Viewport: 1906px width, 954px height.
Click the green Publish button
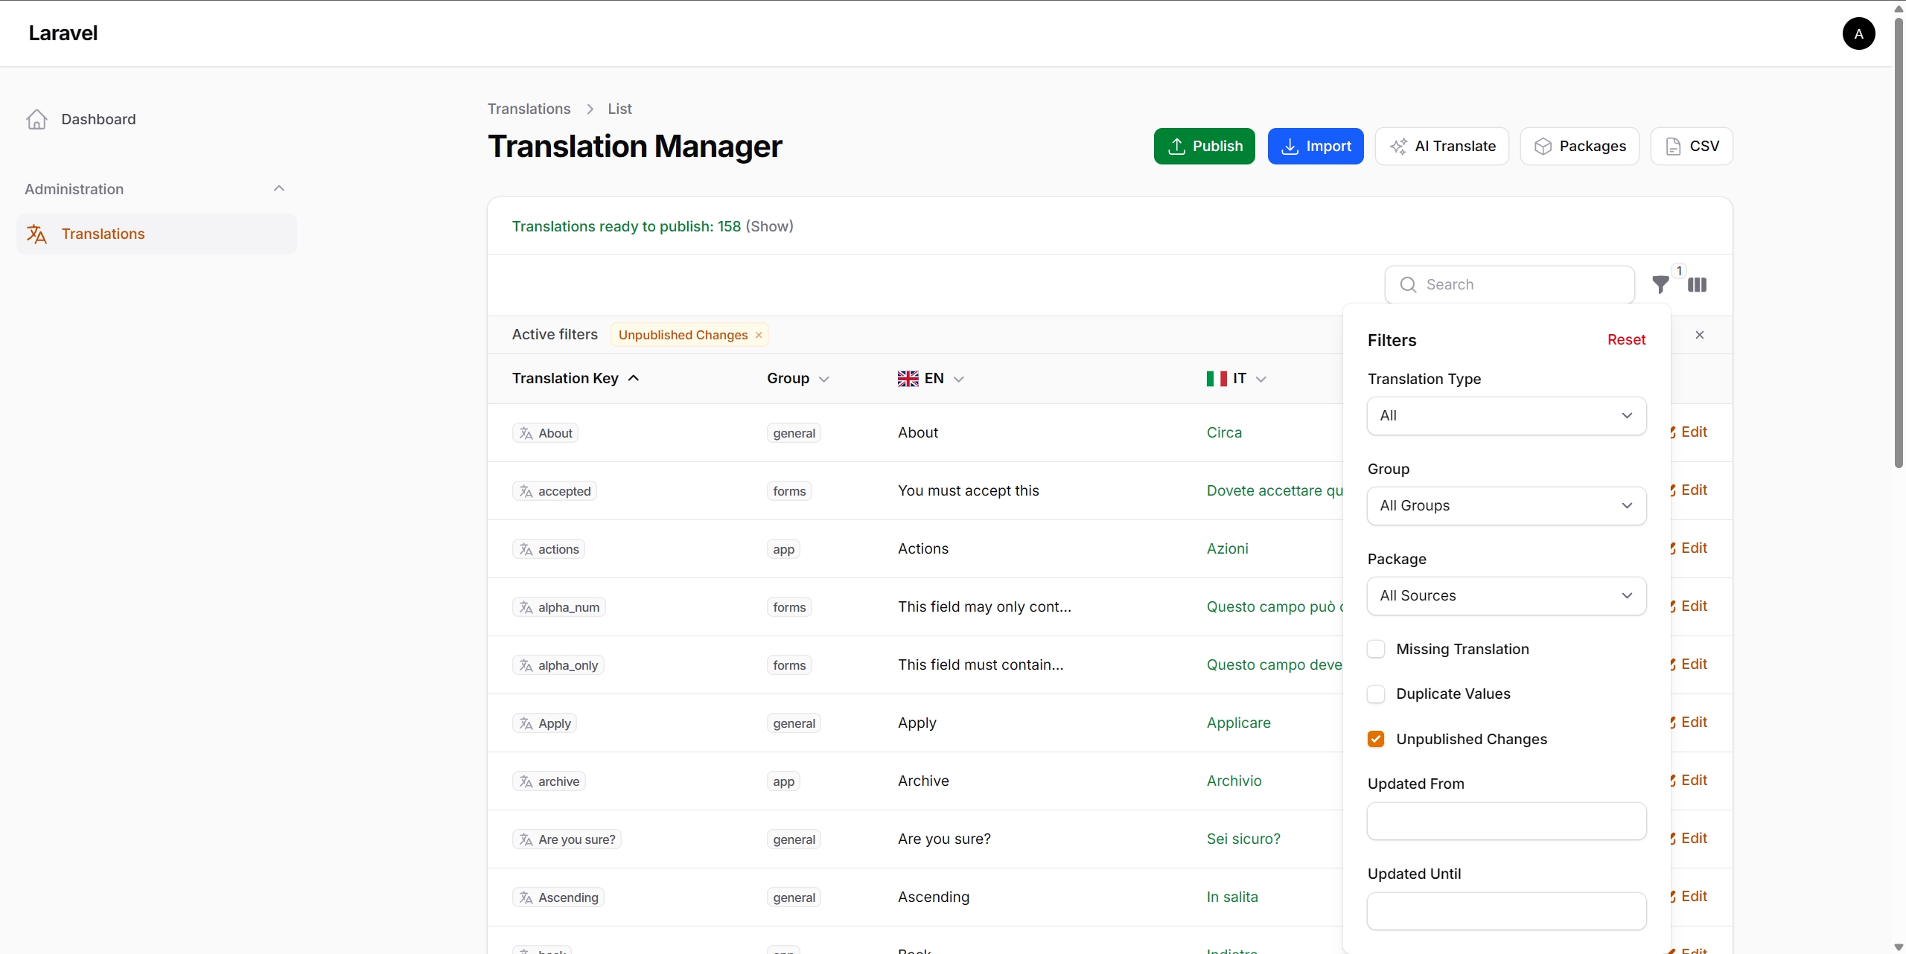1204,146
